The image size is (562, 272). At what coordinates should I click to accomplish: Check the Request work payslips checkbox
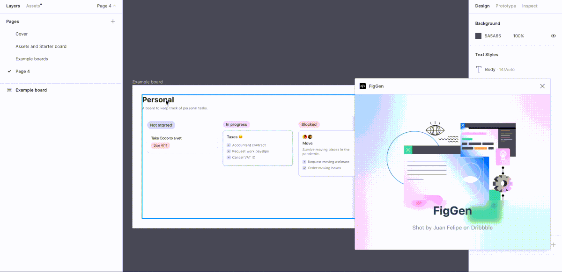click(229, 151)
